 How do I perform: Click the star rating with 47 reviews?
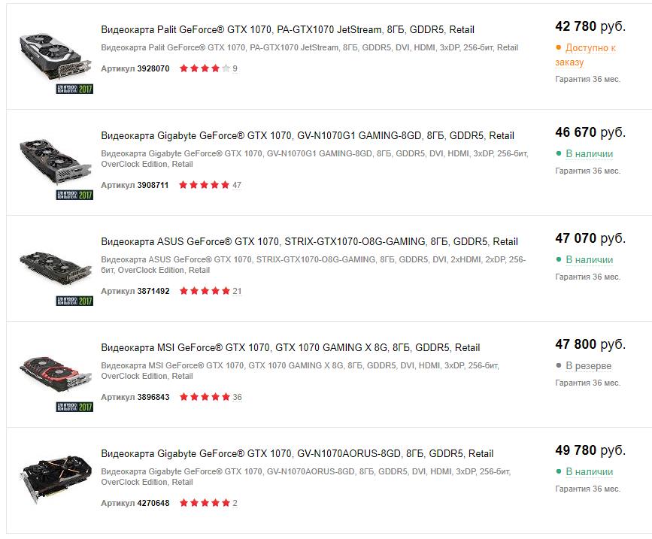(204, 185)
